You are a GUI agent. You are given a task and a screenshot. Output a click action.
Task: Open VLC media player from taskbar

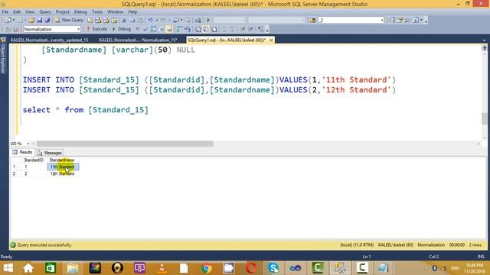pyautogui.click(x=162, y=268)
